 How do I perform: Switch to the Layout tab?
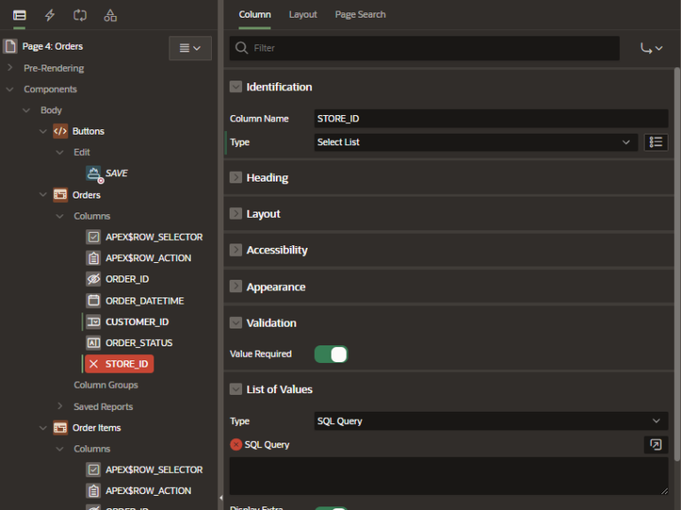(x=302, y=14)
